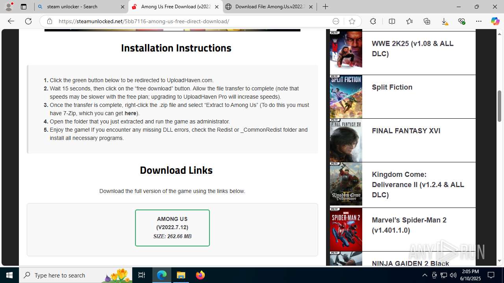
Task: Follow the 'here' 7-Zip link
Action: pos(130,113)
